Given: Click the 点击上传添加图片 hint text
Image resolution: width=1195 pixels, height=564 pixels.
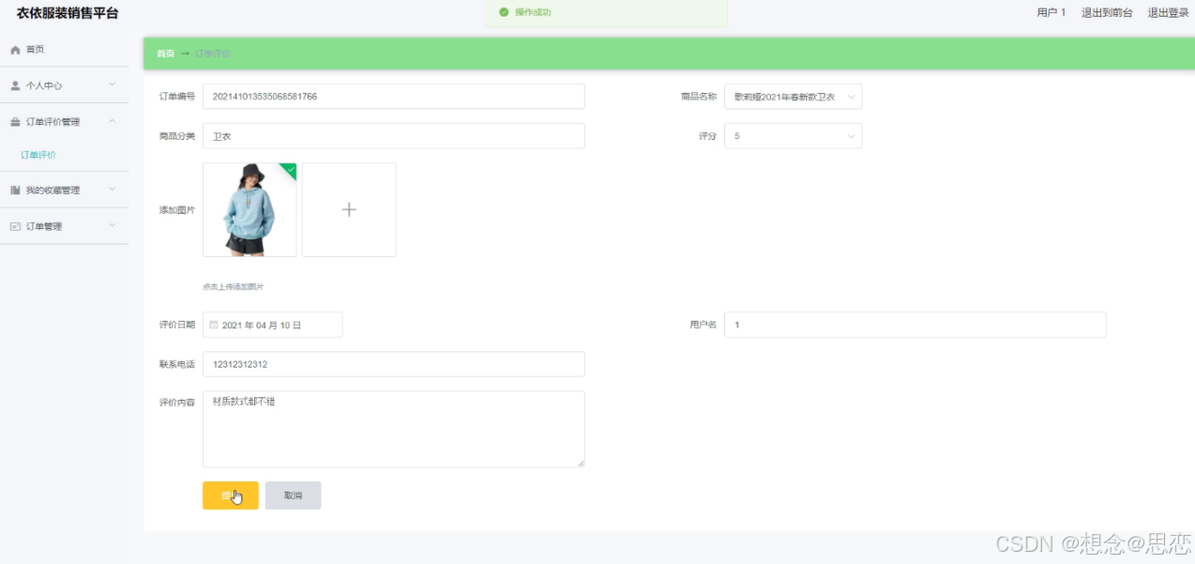Looking at the screenshot, I should tap(233, 286).
